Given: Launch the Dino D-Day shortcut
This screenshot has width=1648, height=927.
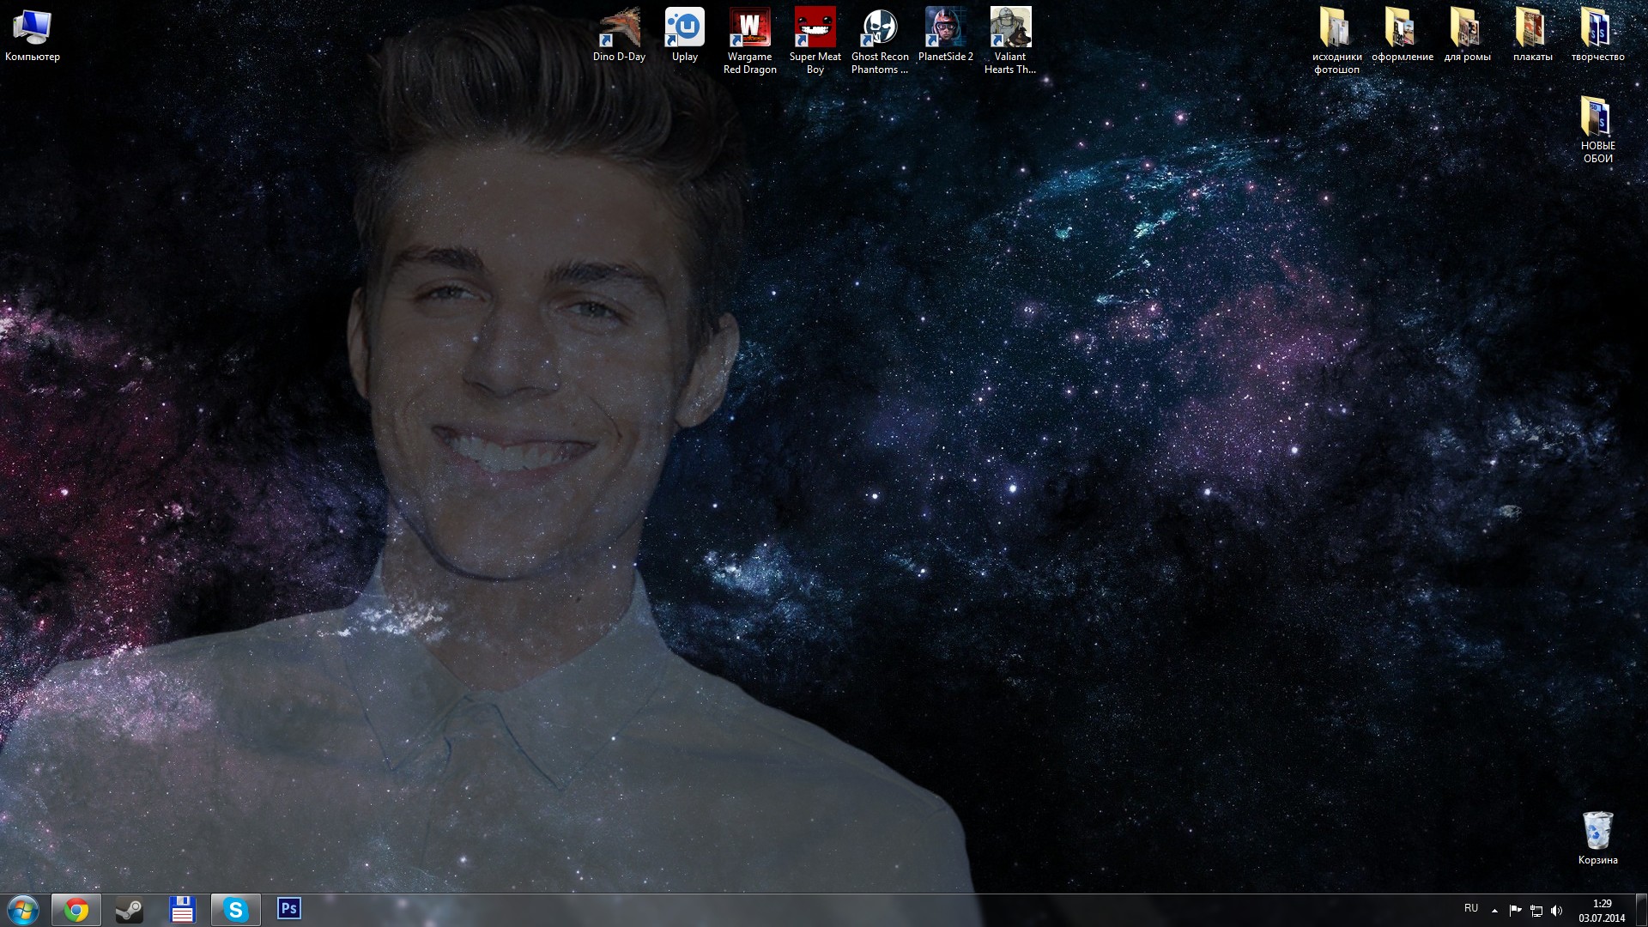Looking at the screenshot, I should (x=619, y=29).
